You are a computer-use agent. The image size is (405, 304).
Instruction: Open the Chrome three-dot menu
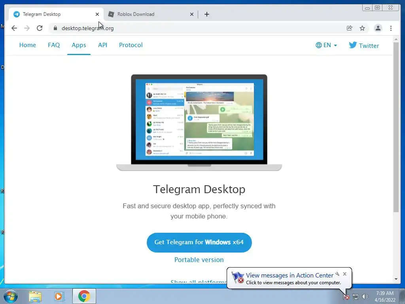tap(391, 28)
